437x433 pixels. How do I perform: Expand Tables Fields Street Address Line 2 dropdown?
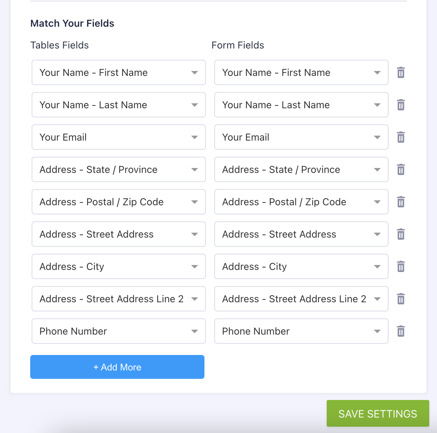coord(119,299)
